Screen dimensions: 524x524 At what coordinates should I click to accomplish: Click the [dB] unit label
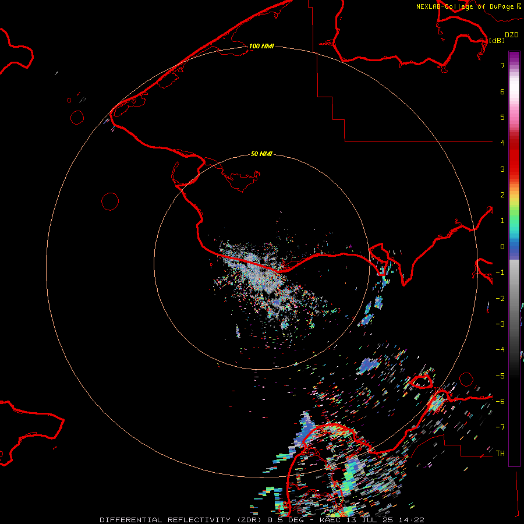coord(497,40)
